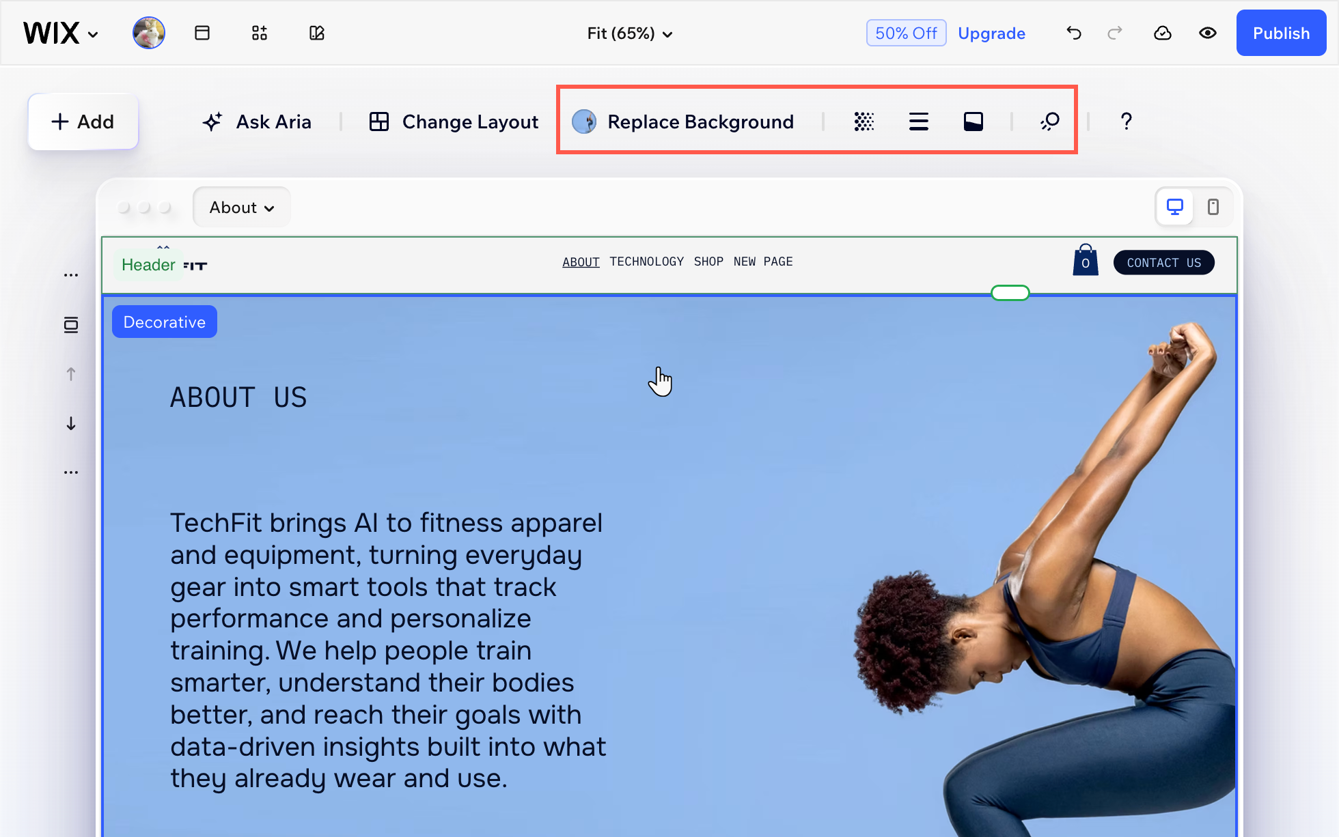Image resolution: width=1339 pixels, height=837 pixels.
Task: Click the pattern overlay dots icon
Action: click(x=864, y=122)
